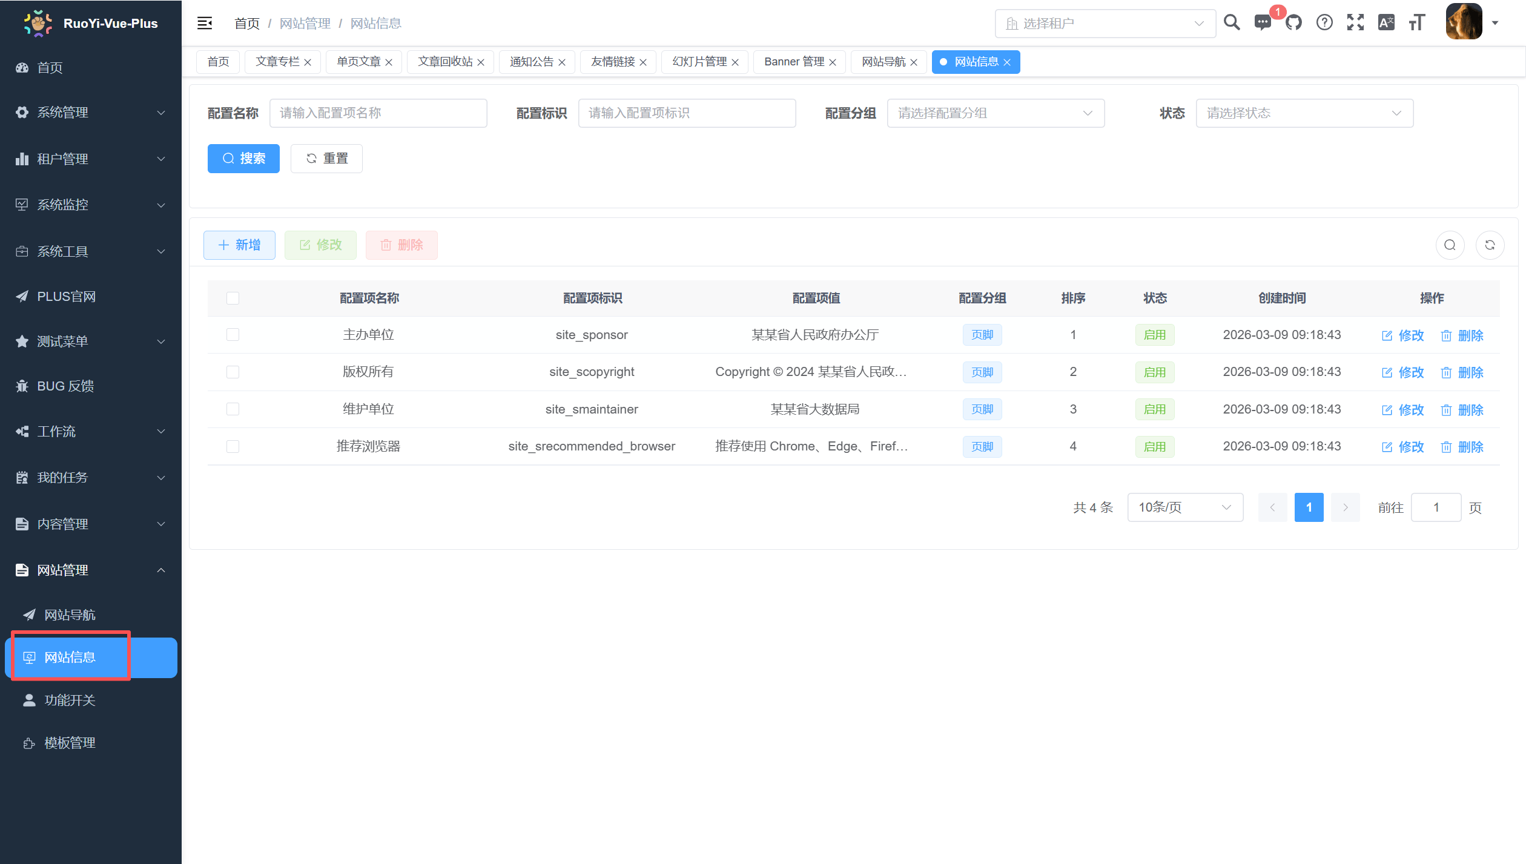The width and height of the screenshot is (1526, 864).
Task: Click the page number input field
Action: pos(1436,507)
